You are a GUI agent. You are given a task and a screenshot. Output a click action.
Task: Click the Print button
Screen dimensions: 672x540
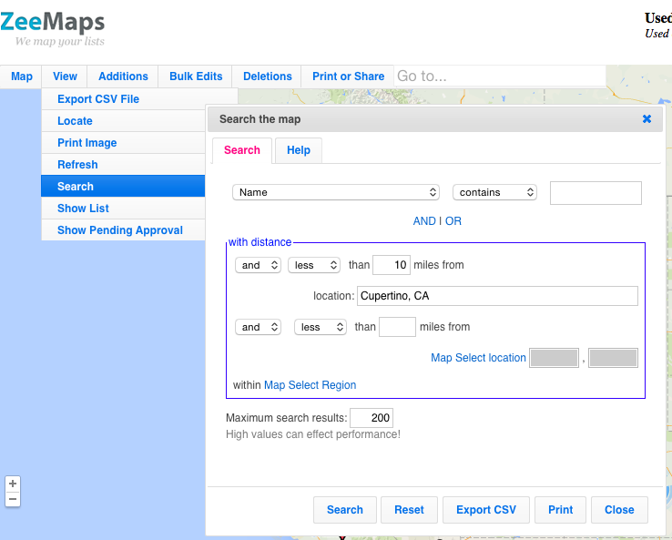click(560, 510)
